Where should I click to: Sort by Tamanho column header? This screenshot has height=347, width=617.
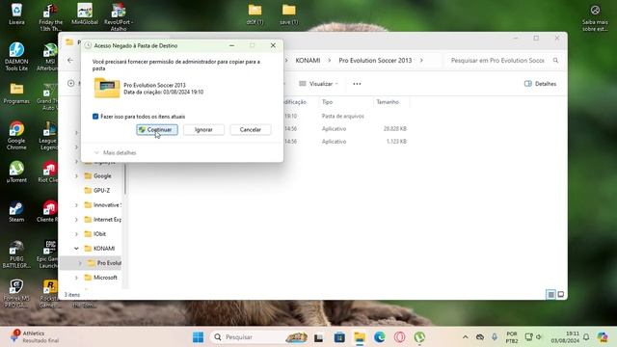tap(388, 102)
